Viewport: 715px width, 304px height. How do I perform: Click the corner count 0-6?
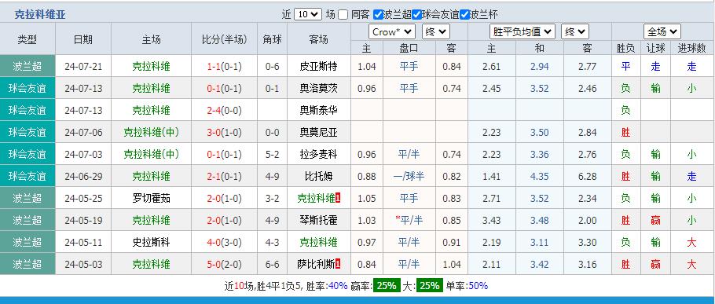(x=272, y=67)
